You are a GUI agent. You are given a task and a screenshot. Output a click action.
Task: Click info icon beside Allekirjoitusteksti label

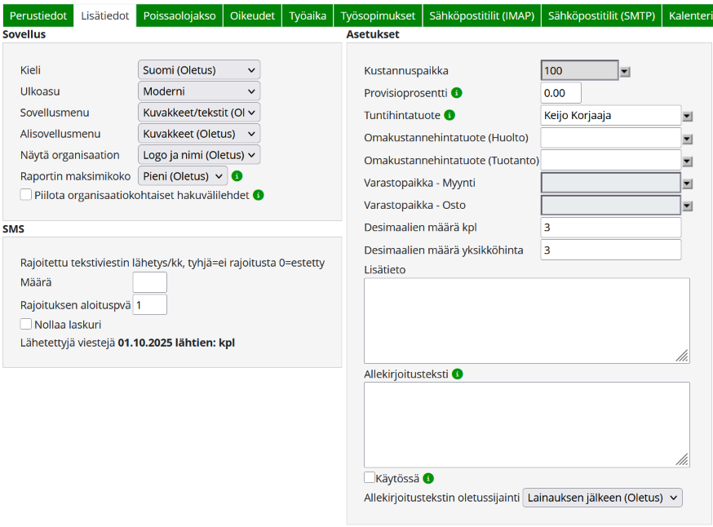[x=458, y=374]
